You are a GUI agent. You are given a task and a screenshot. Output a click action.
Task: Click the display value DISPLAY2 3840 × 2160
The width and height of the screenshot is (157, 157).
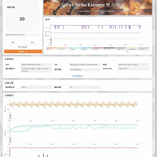[x=36, y=70]
